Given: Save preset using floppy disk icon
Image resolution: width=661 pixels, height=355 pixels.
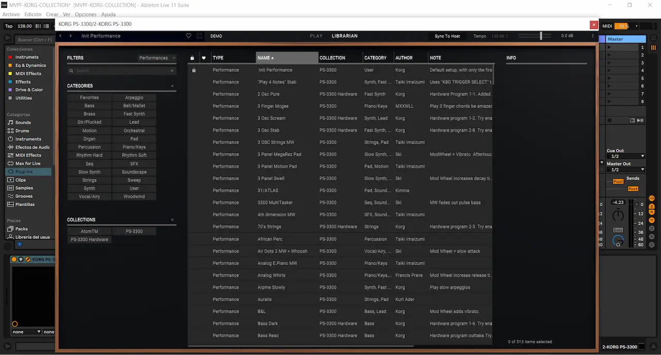Looking at the screenshot, I should pos(199,36).
